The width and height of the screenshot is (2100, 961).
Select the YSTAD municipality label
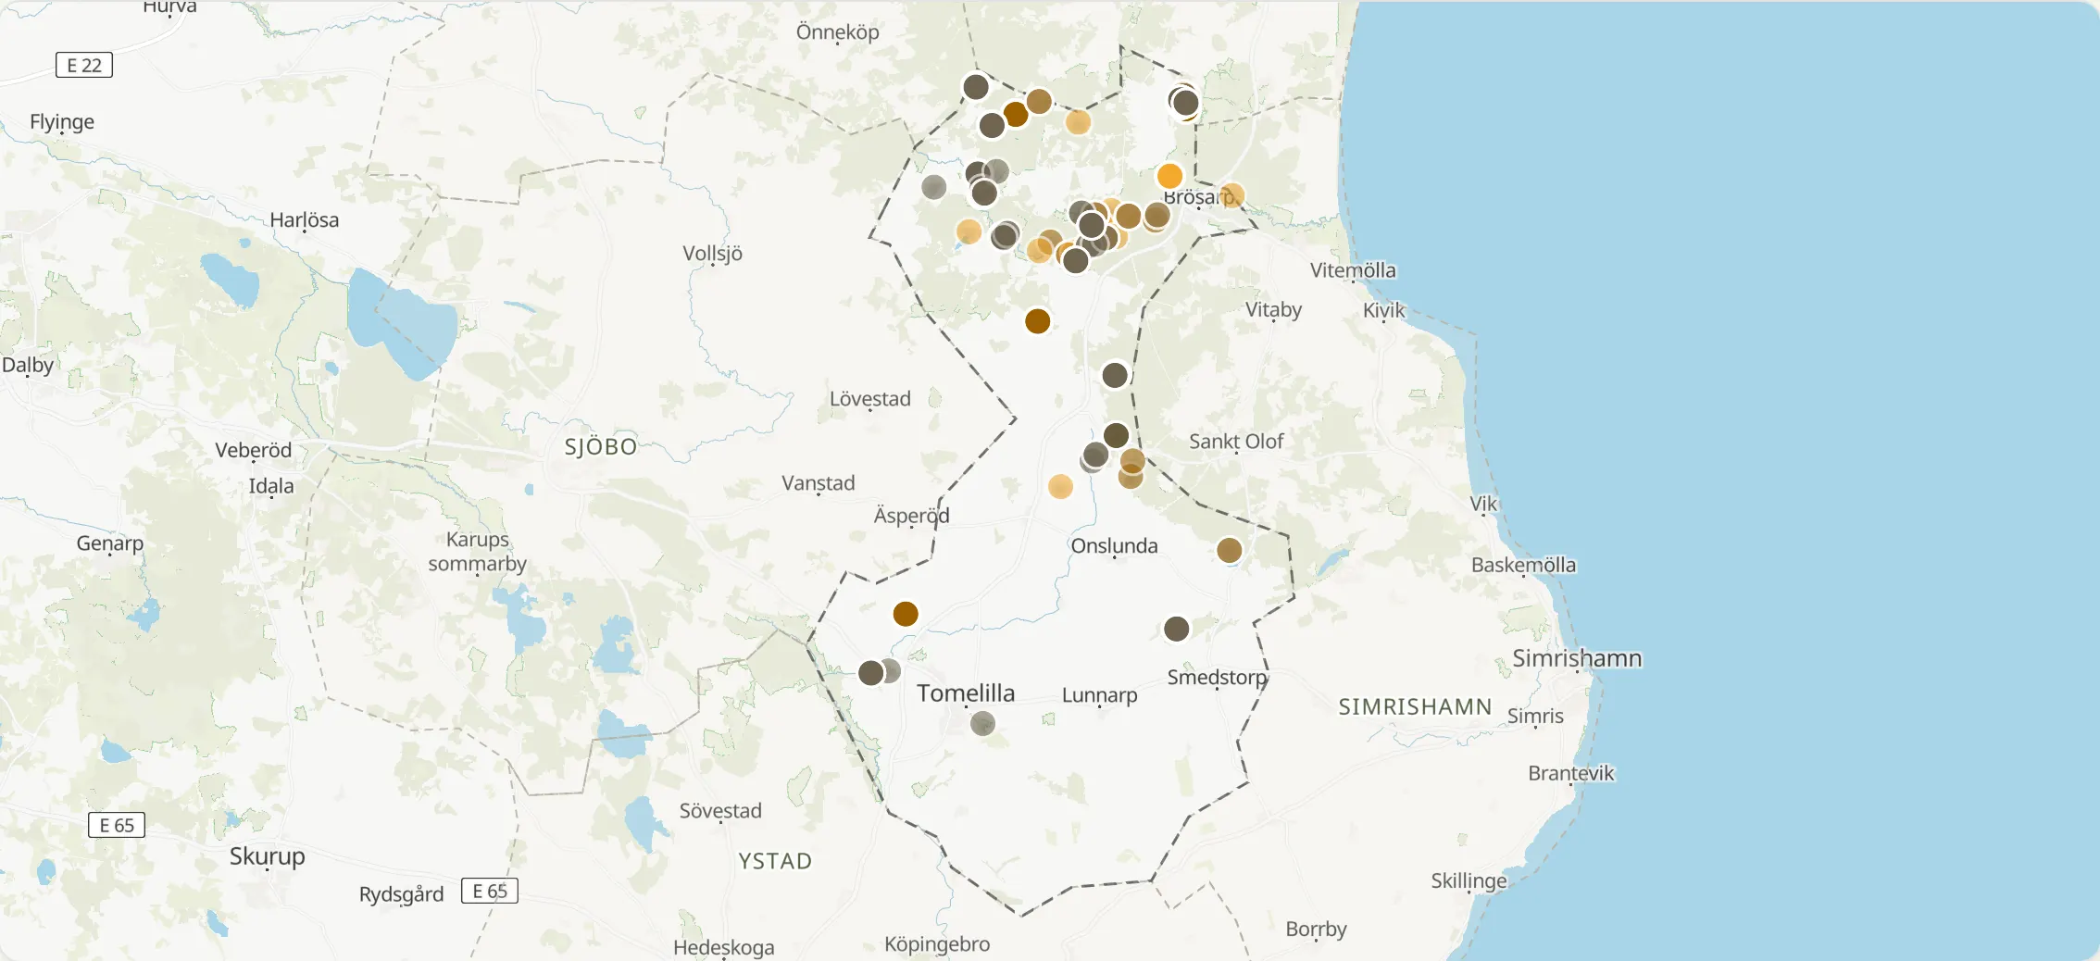click(x=775, y=861)
